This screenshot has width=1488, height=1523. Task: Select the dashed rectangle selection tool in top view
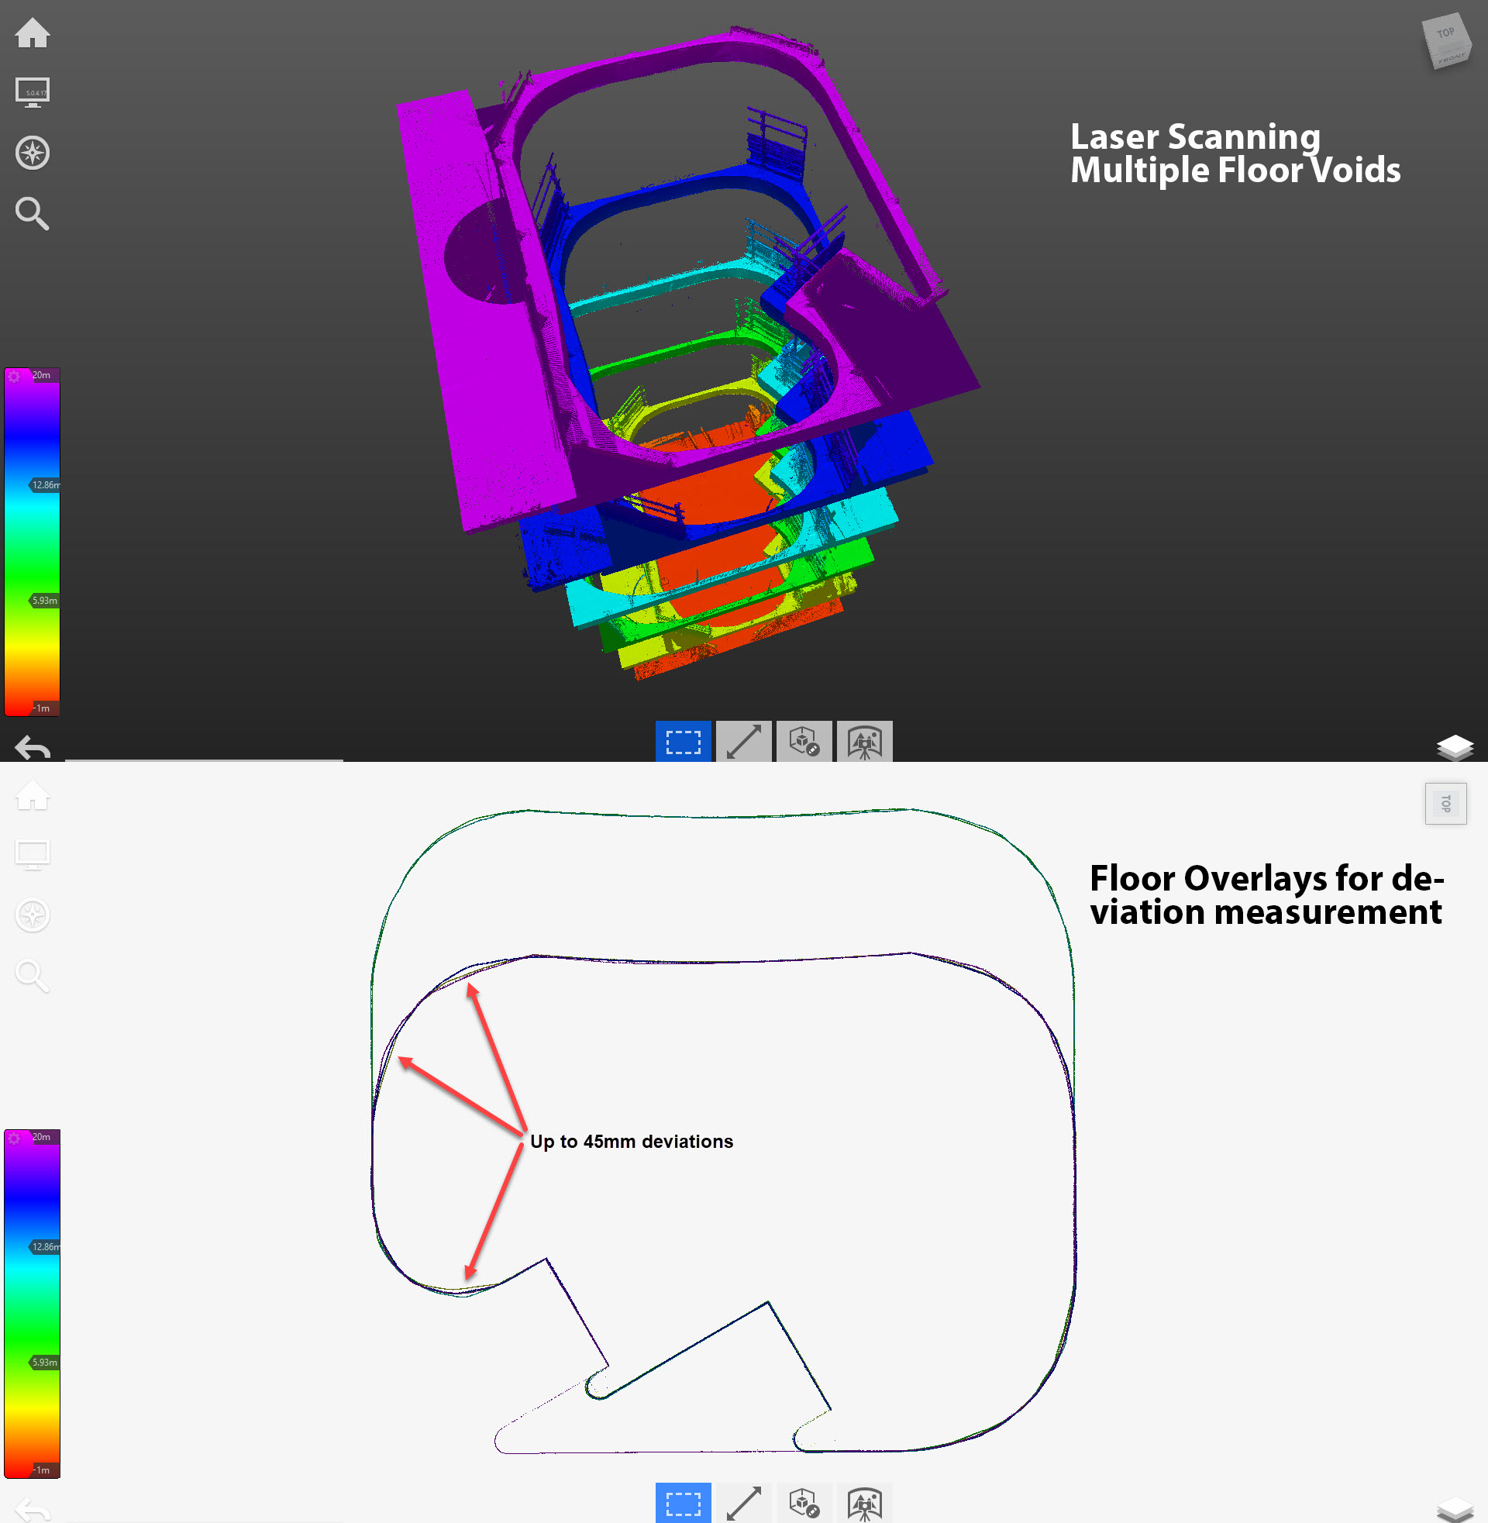(x=683, y=741)
